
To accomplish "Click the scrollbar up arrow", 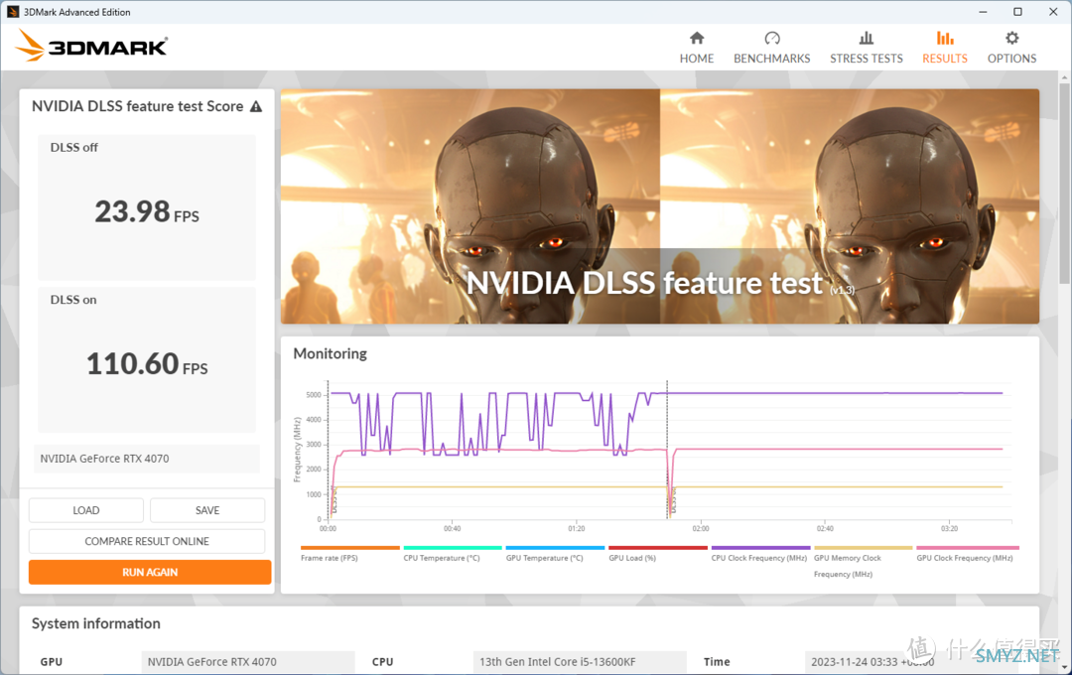I will [1064, 77].
